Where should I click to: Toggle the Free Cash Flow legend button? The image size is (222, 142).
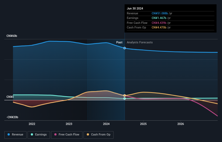pyautogui.click(x=67, y=135)
